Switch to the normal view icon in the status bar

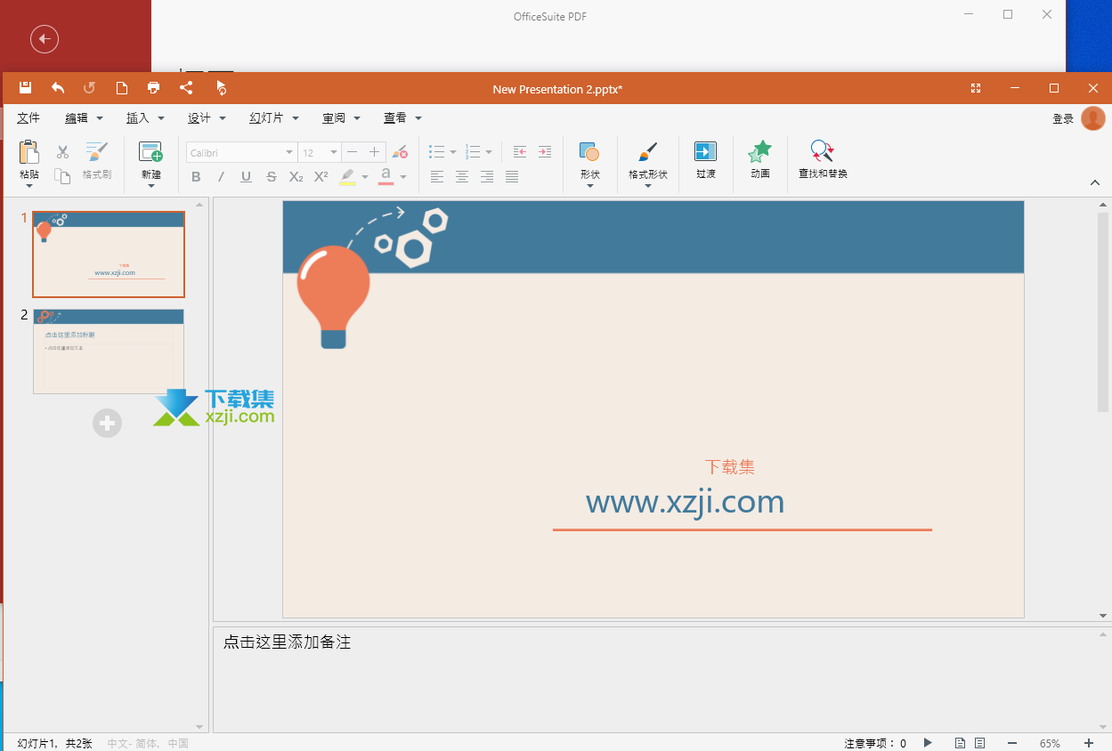pos(961,743)
